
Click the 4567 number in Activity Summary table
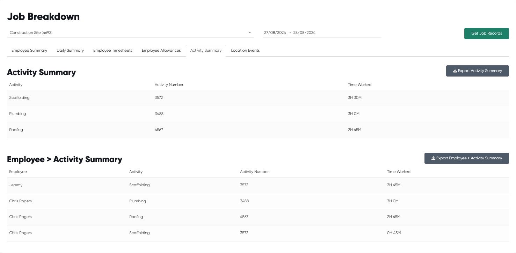(159, 130)
